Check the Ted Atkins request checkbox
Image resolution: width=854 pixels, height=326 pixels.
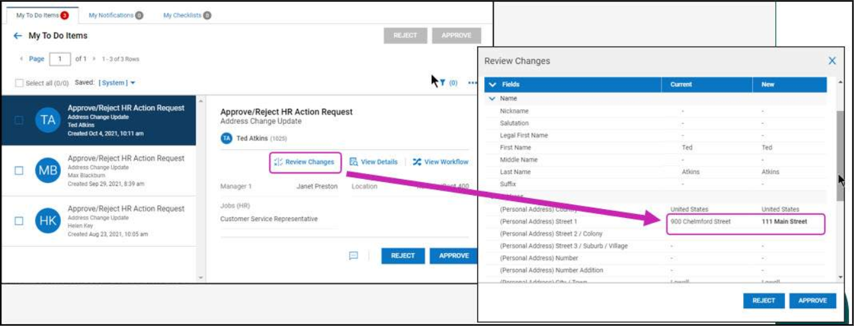pyautogui.click(x=19, y=120)
